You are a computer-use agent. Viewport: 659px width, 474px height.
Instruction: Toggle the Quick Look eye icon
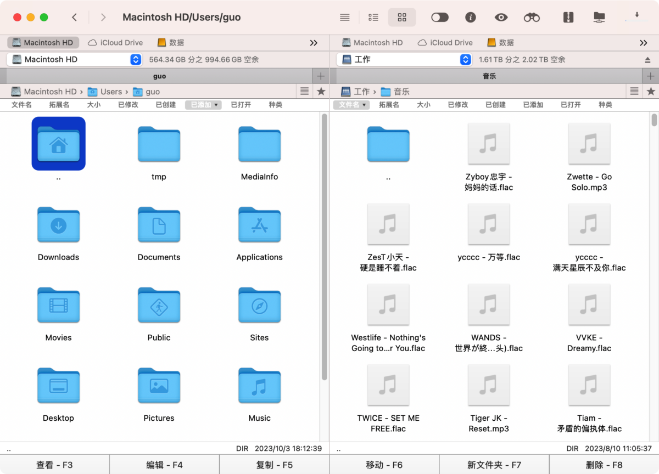[x=501, y=18]
